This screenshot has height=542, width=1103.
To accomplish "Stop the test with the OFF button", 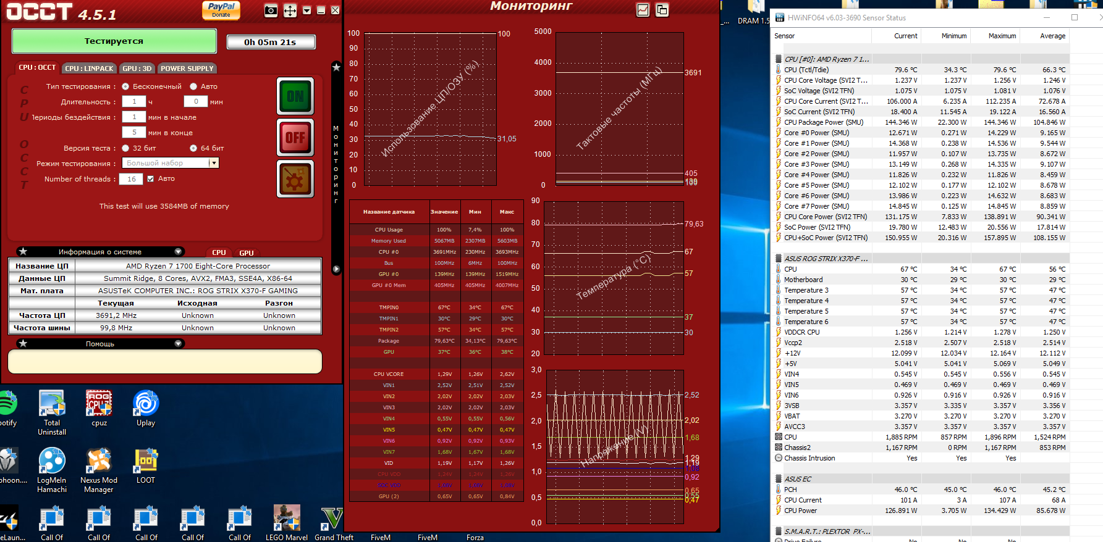I will (x=295, y=137).
